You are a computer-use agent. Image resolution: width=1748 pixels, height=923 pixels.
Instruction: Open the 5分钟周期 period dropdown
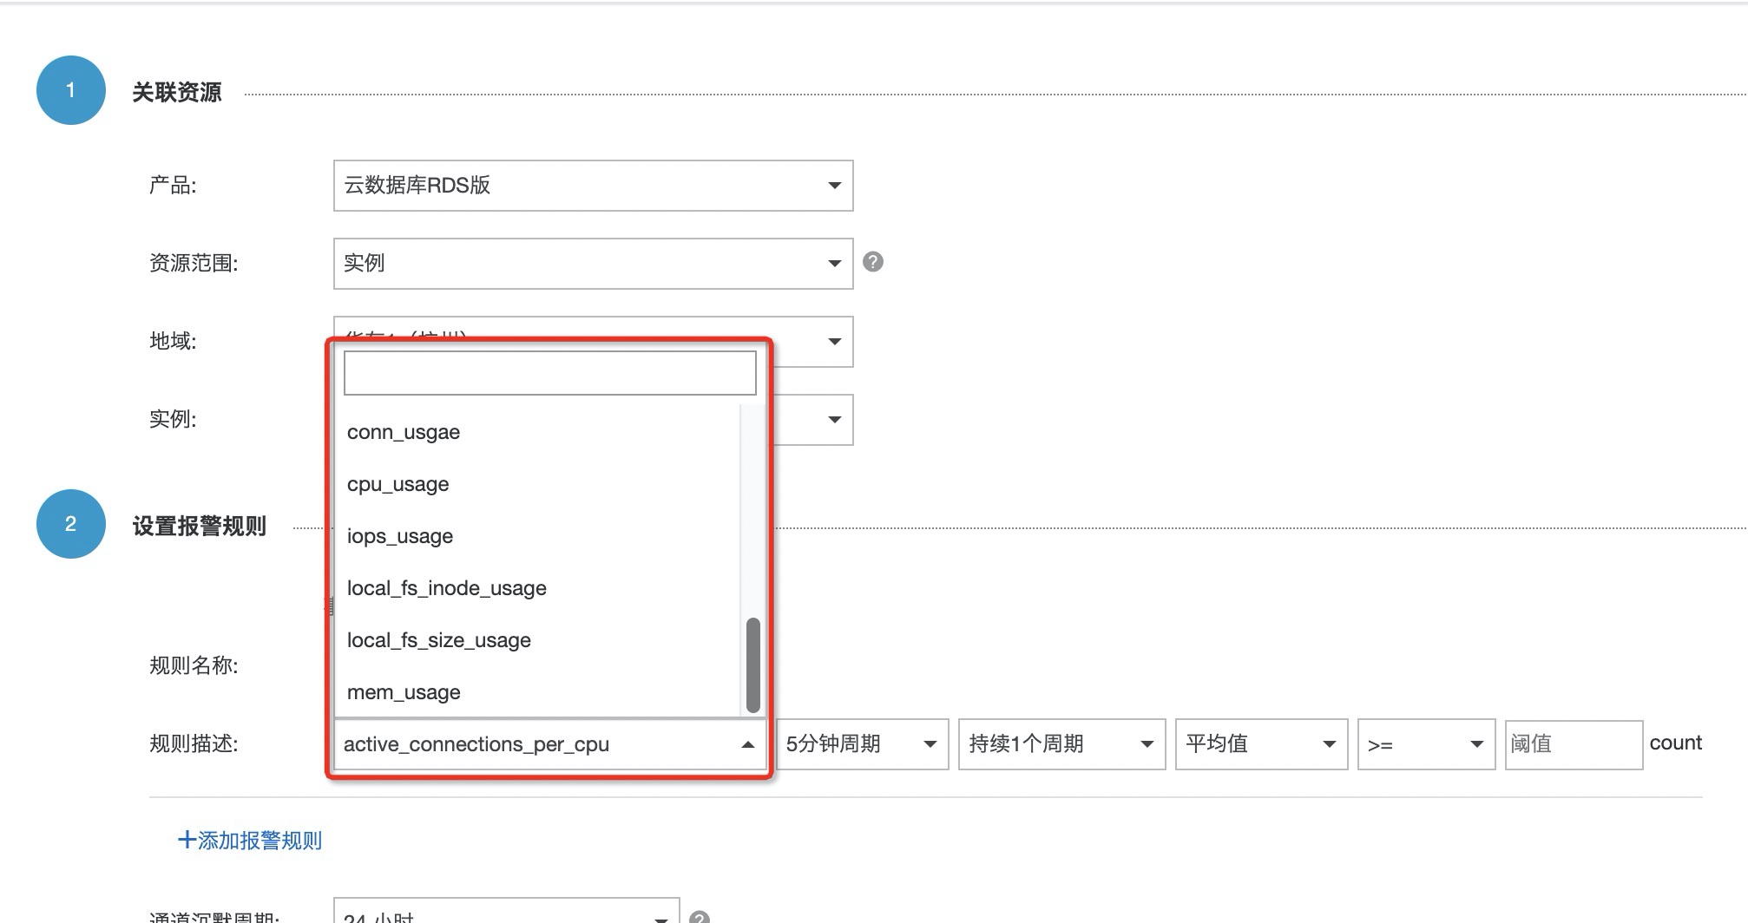coord(862,744)
